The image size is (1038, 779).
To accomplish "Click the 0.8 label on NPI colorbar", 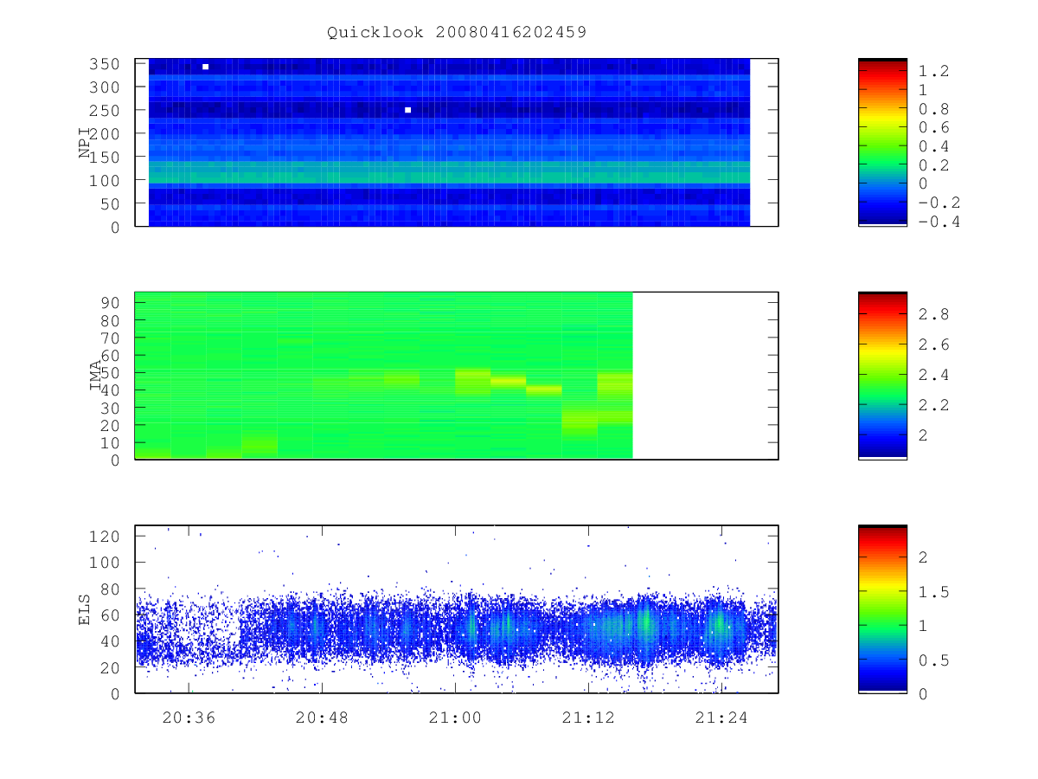I will click(934, 109).
